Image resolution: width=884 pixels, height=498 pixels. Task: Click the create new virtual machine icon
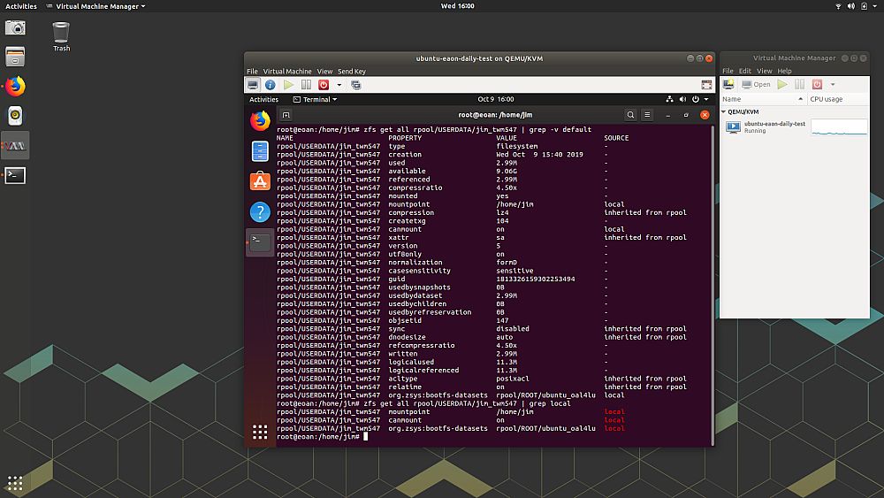[728, 85]
